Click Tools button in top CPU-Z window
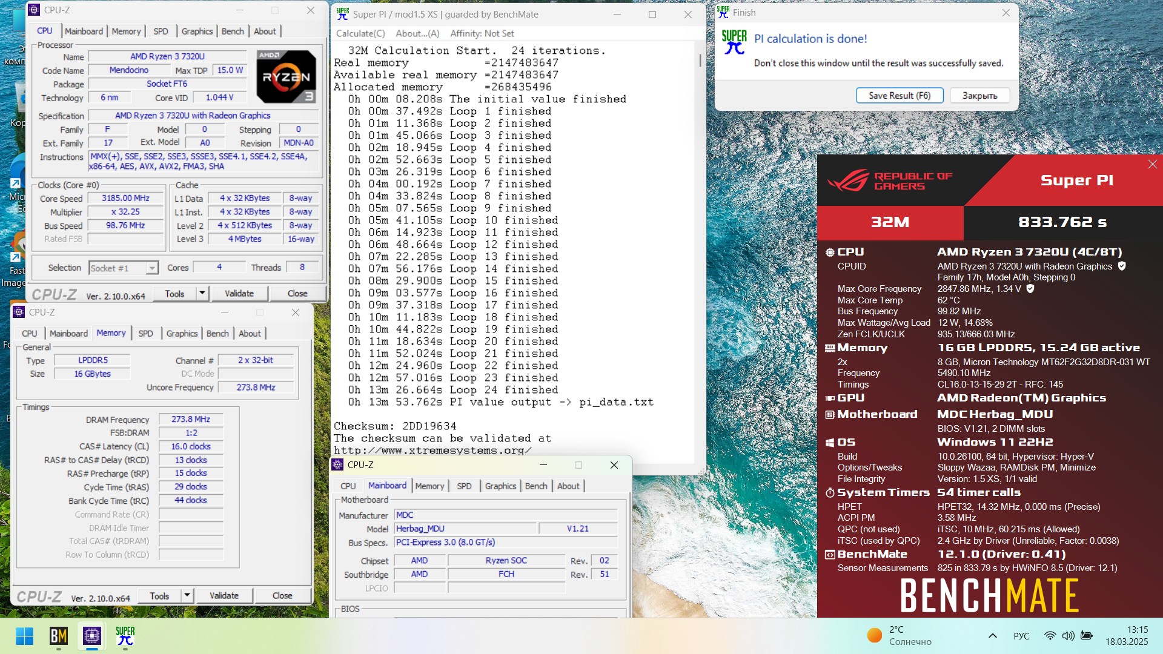The height and width of the screenshot is (654, 1163). [174, 294]
